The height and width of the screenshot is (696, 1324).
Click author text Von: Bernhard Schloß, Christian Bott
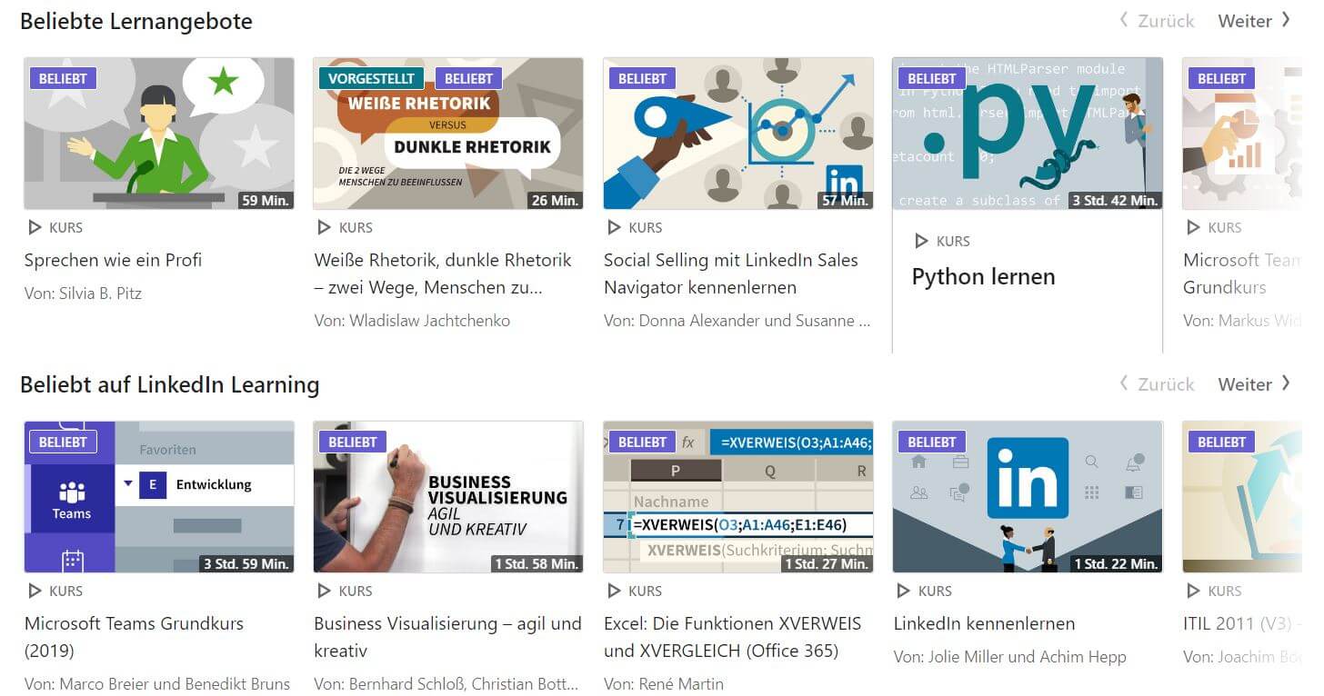click(446, 684)
